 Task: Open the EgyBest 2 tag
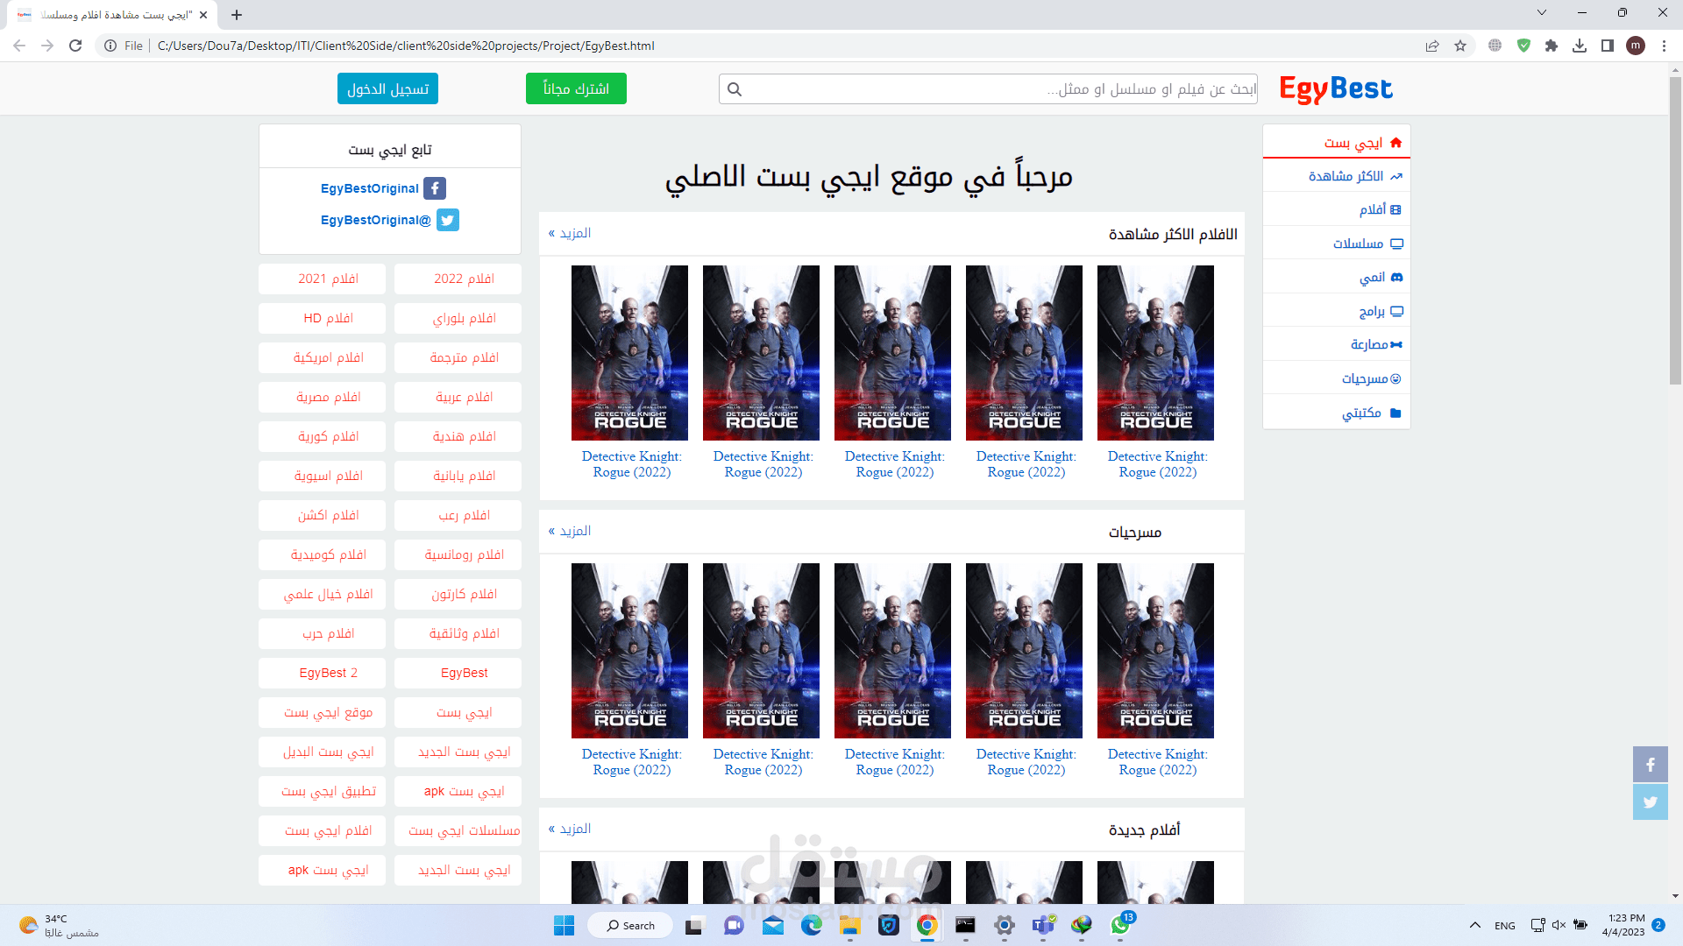[x=322, y=673]
